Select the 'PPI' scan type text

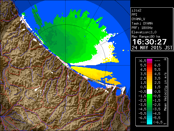tap(134, 15)
